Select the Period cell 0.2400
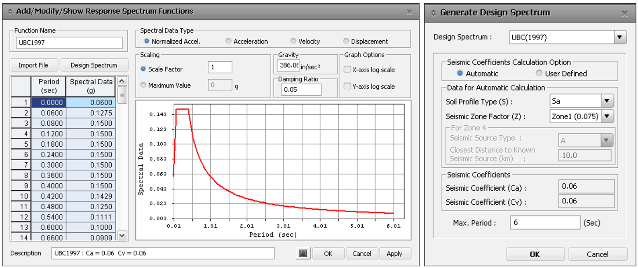The width and height of the screenshot is (638, 268). pos(49,155)
